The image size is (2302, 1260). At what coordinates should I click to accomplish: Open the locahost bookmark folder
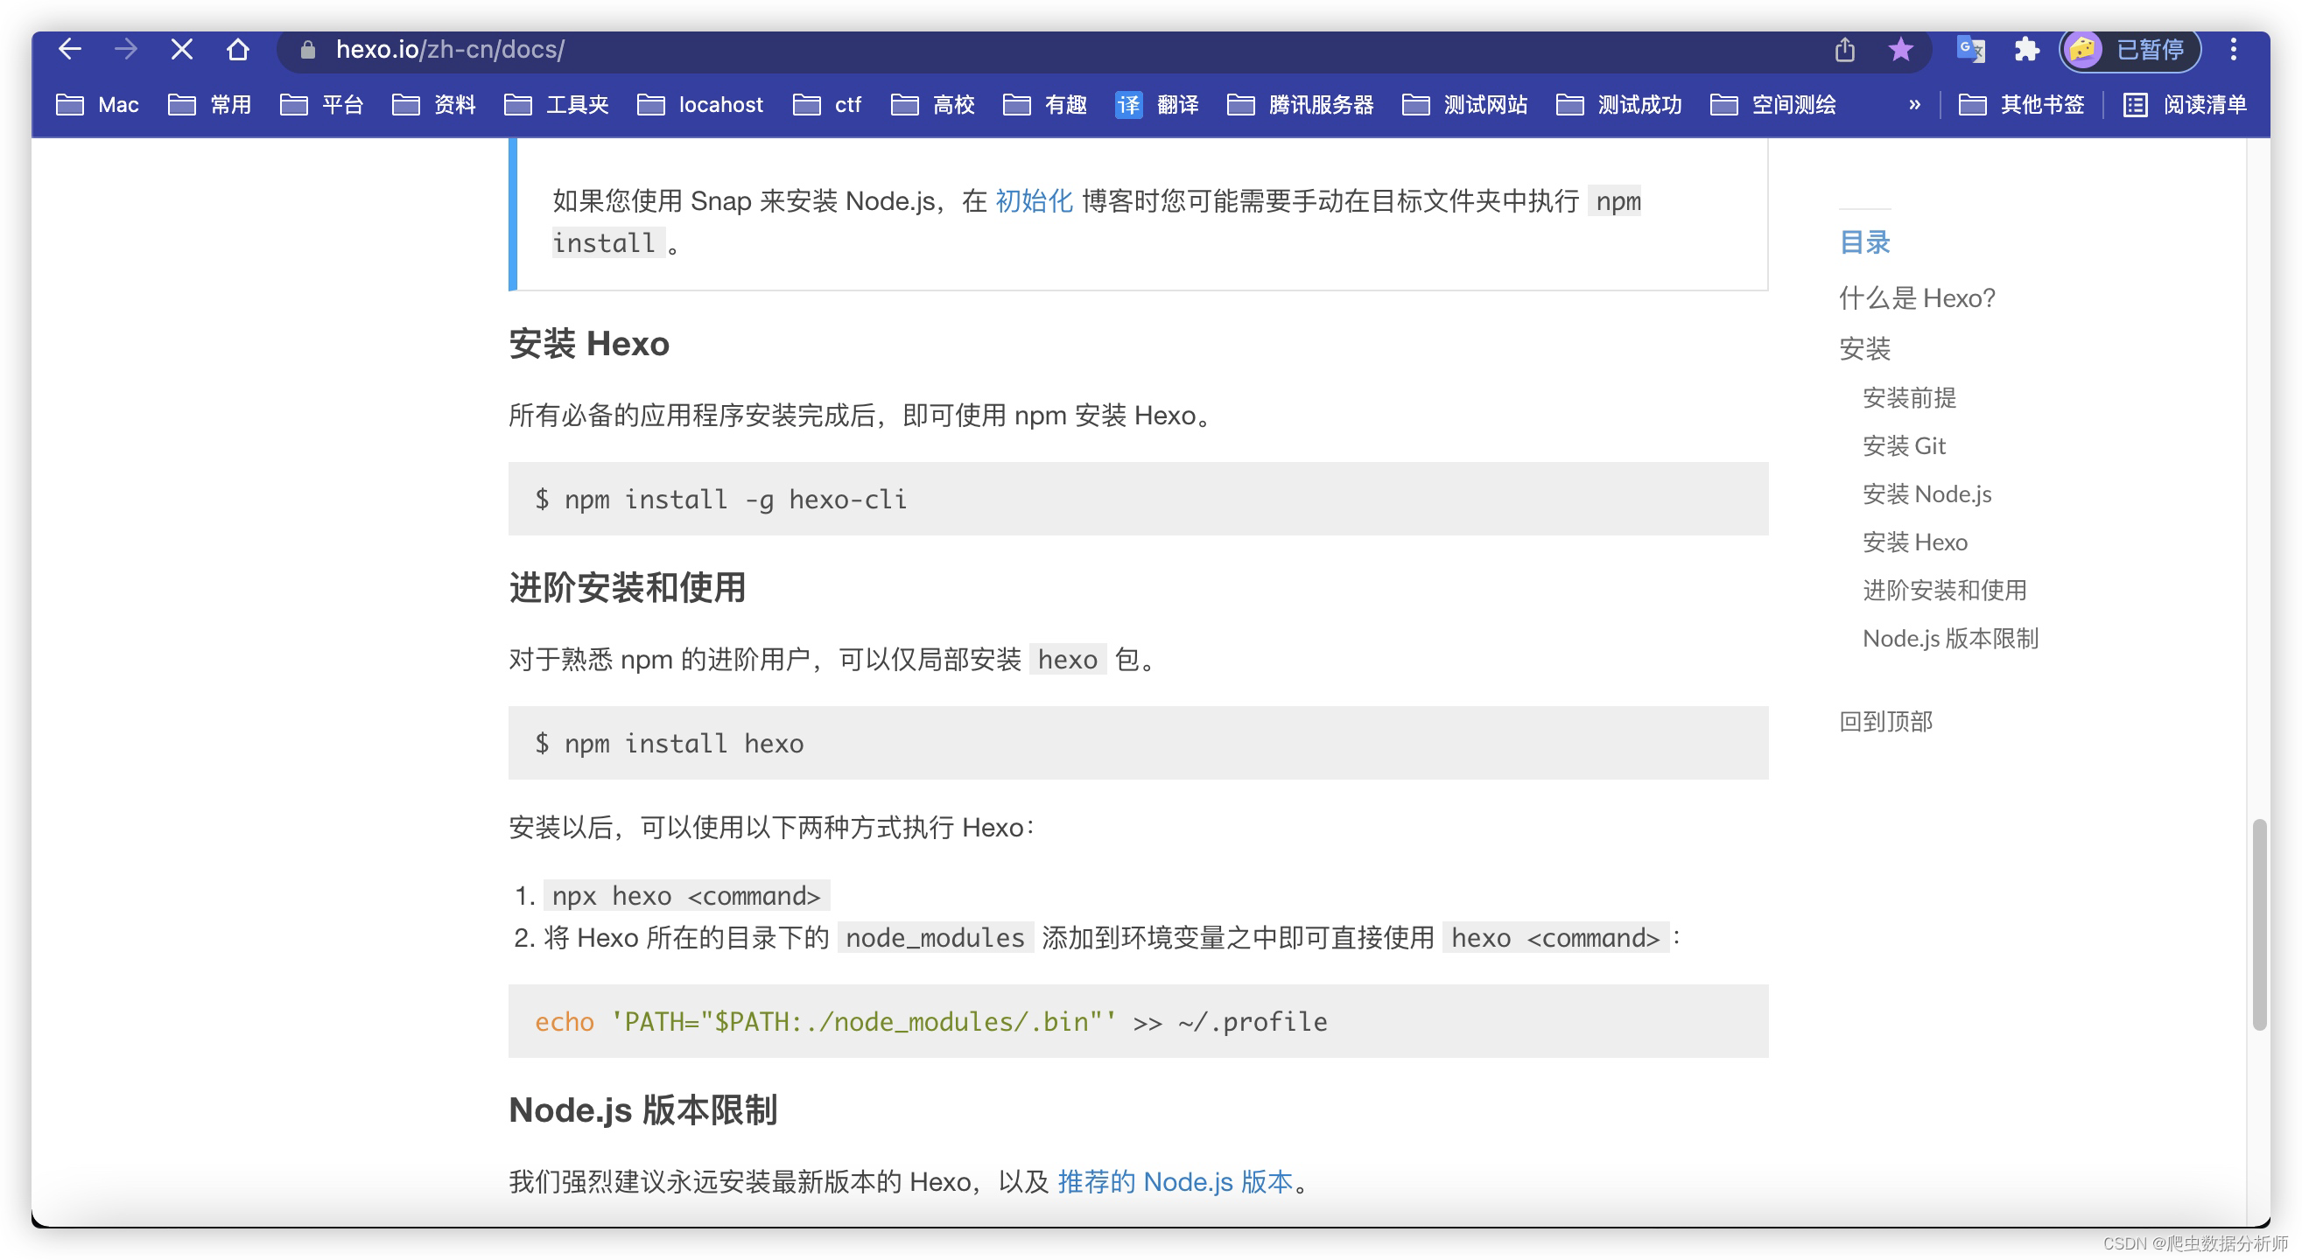coord(700,104)
